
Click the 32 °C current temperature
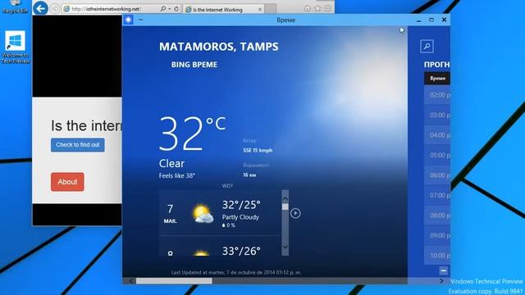(192, 134)
